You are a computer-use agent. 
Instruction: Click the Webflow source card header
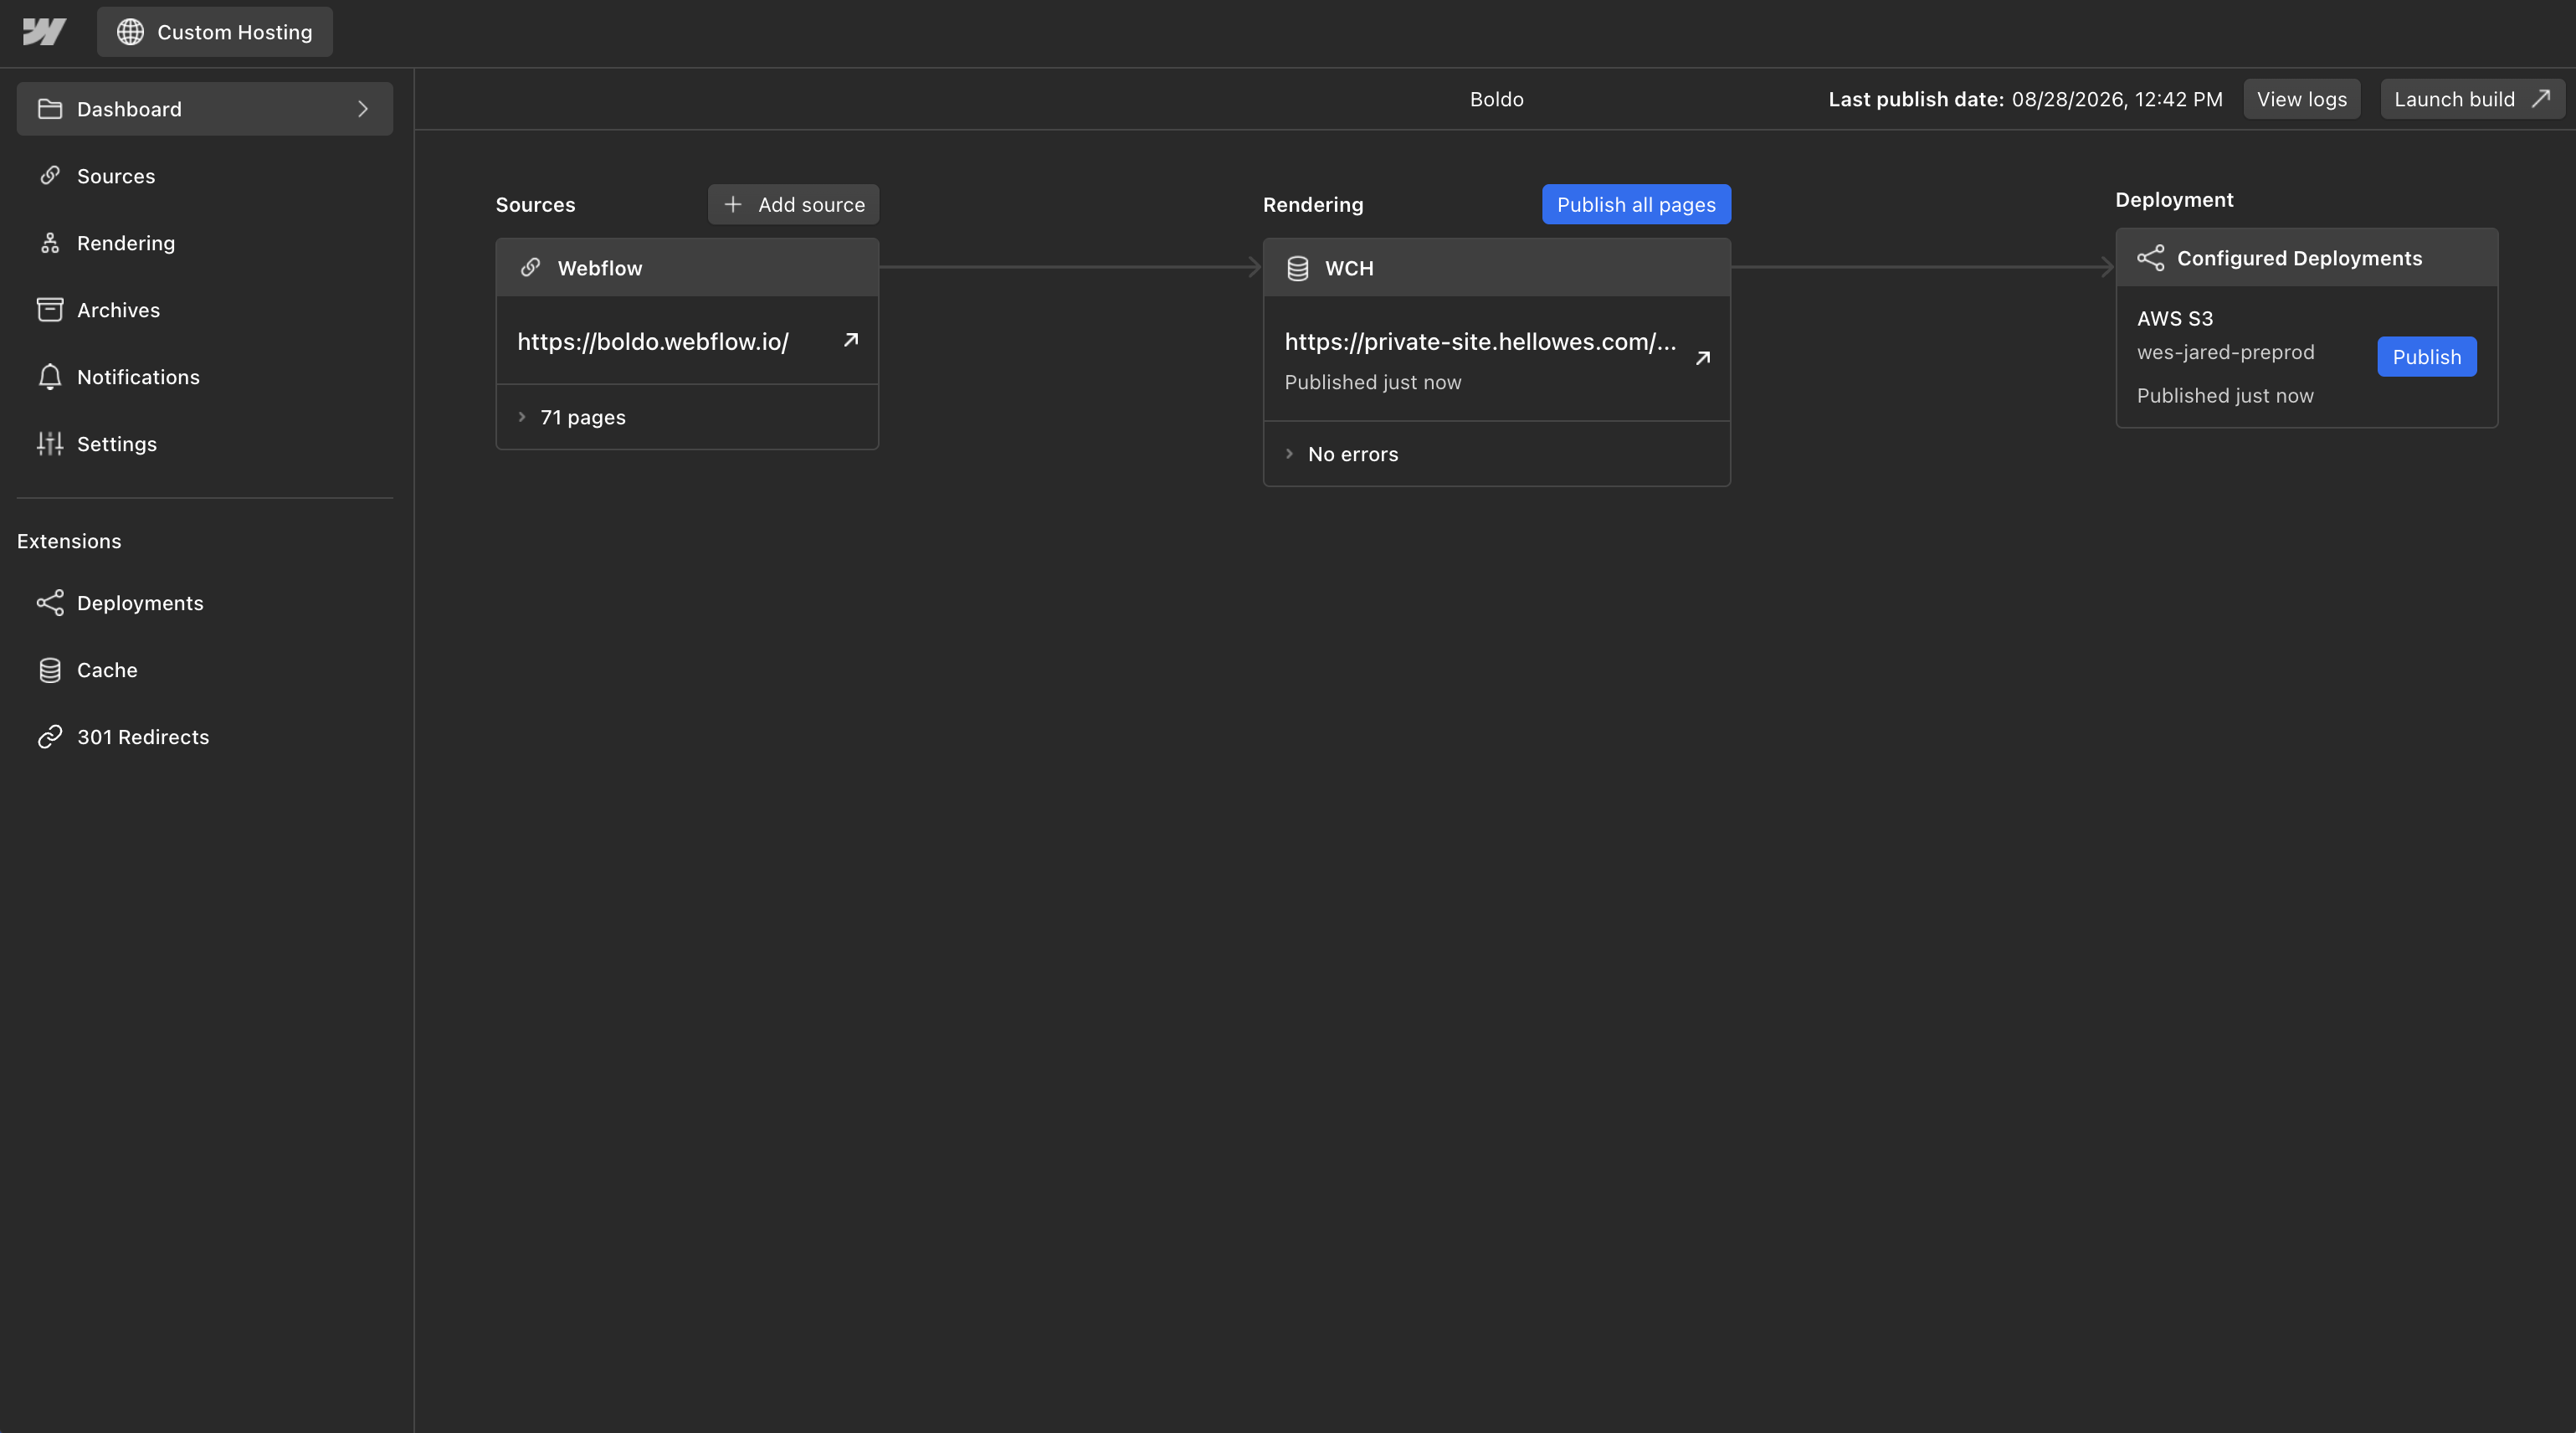[688, 268]
